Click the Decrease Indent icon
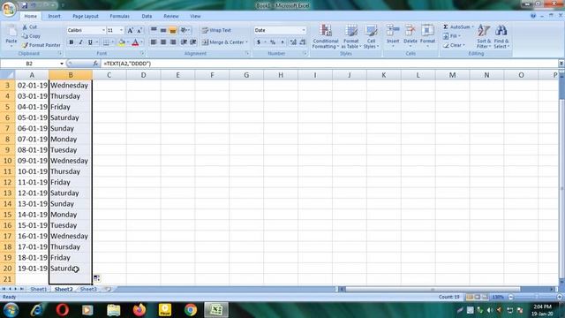This screenshot has width=565, height=318. (x=184, y=42)
